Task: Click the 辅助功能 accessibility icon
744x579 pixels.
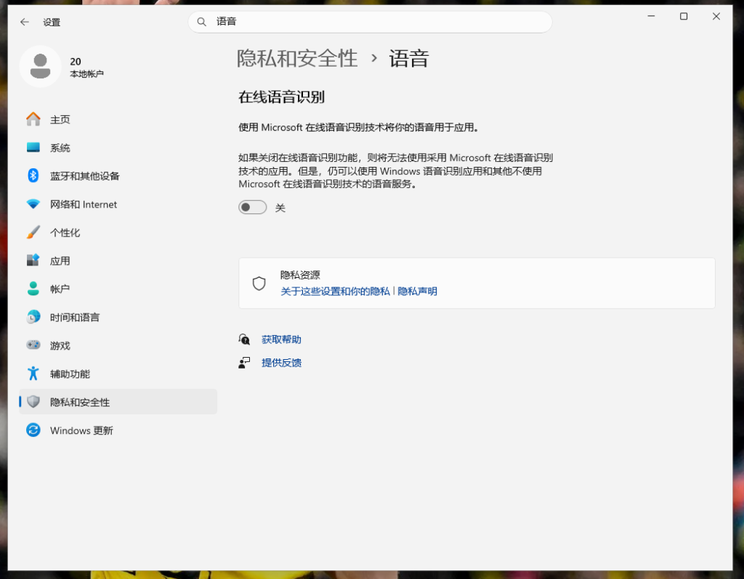Action: coord(33,374)
